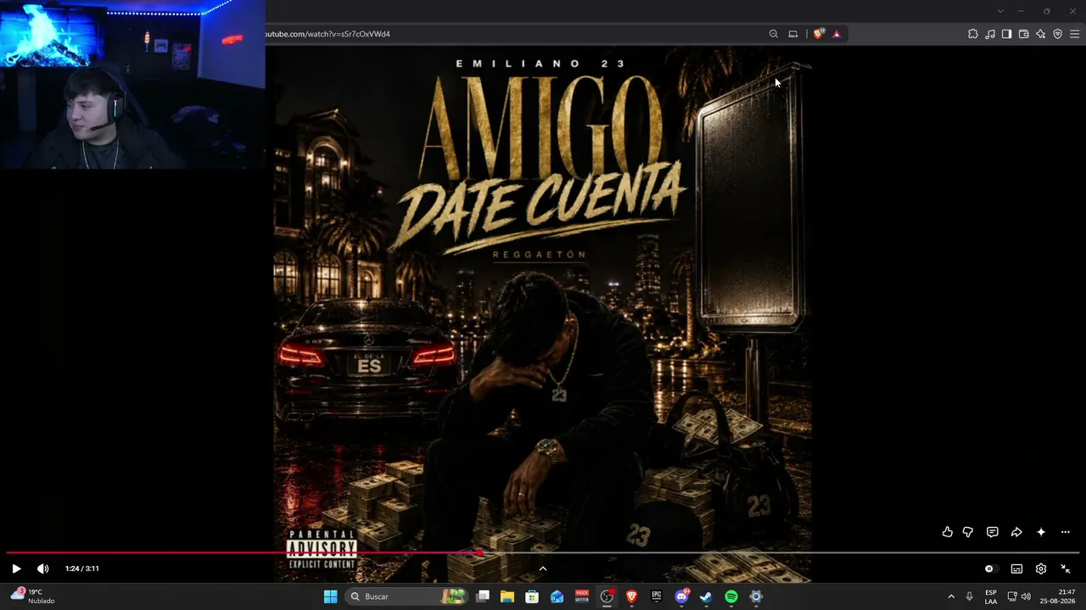Play the paused YouTube video
The height and width of the screenshot is (610, 1086).
(16, 568)
